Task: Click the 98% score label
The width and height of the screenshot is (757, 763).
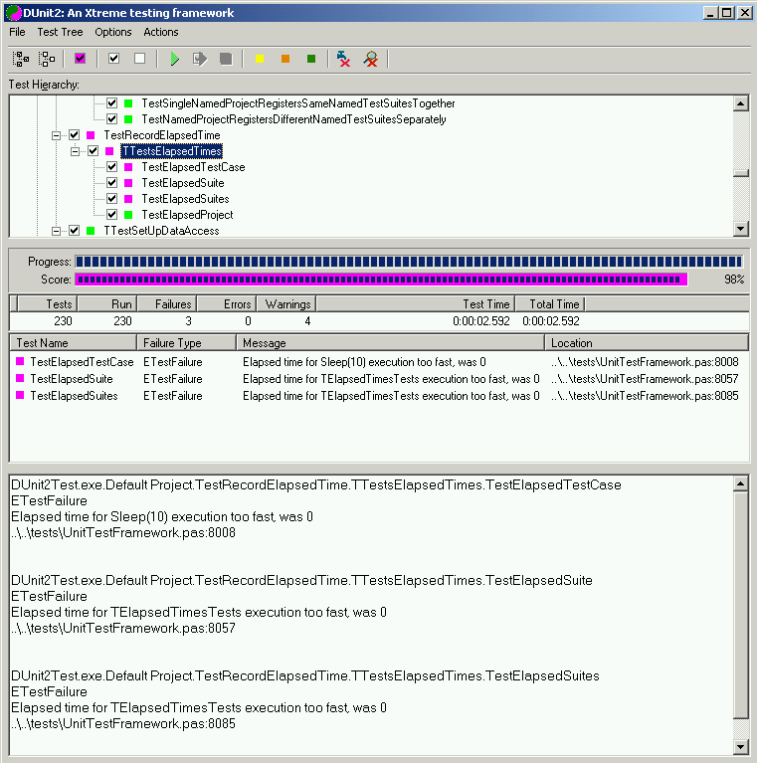Action: [734, 280]
